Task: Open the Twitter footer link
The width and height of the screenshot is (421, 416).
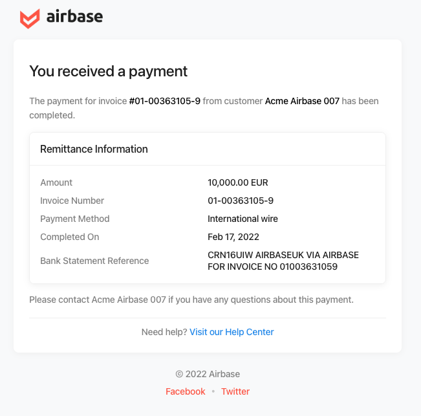Action: (235, 391)
